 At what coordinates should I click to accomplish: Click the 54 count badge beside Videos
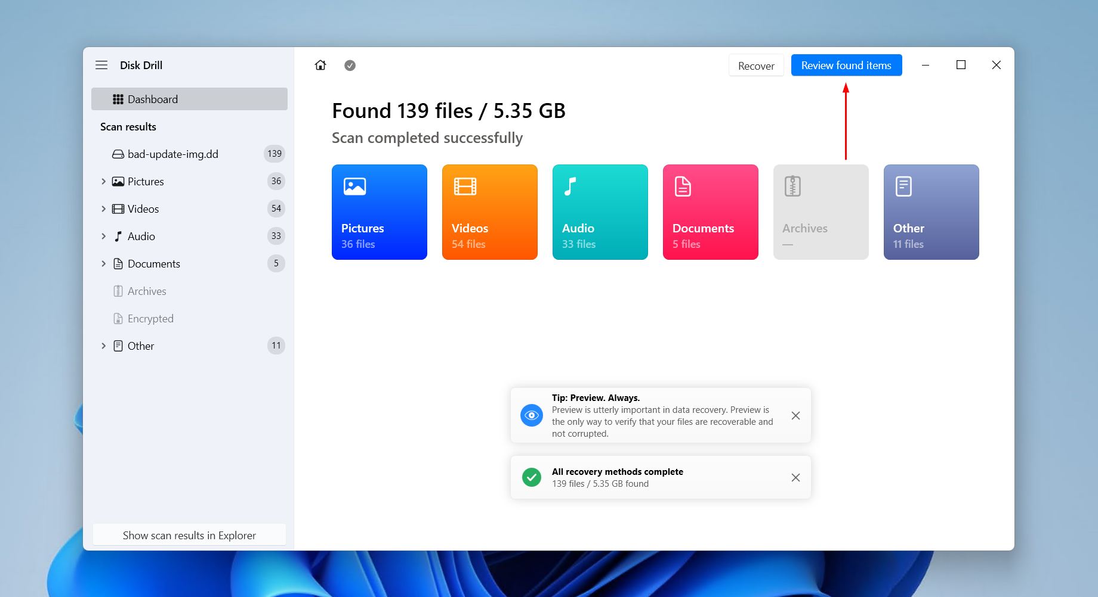(276, 209)
